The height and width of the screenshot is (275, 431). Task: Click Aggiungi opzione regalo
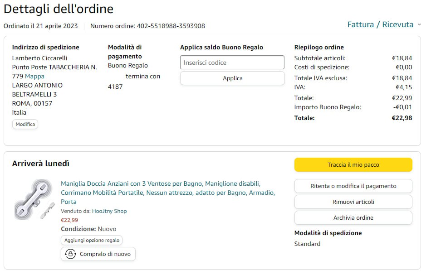click(92, 240)
